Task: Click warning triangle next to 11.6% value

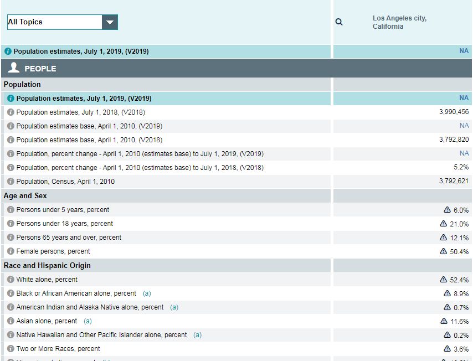Action: pyautogui.click(x=443, y=321)
